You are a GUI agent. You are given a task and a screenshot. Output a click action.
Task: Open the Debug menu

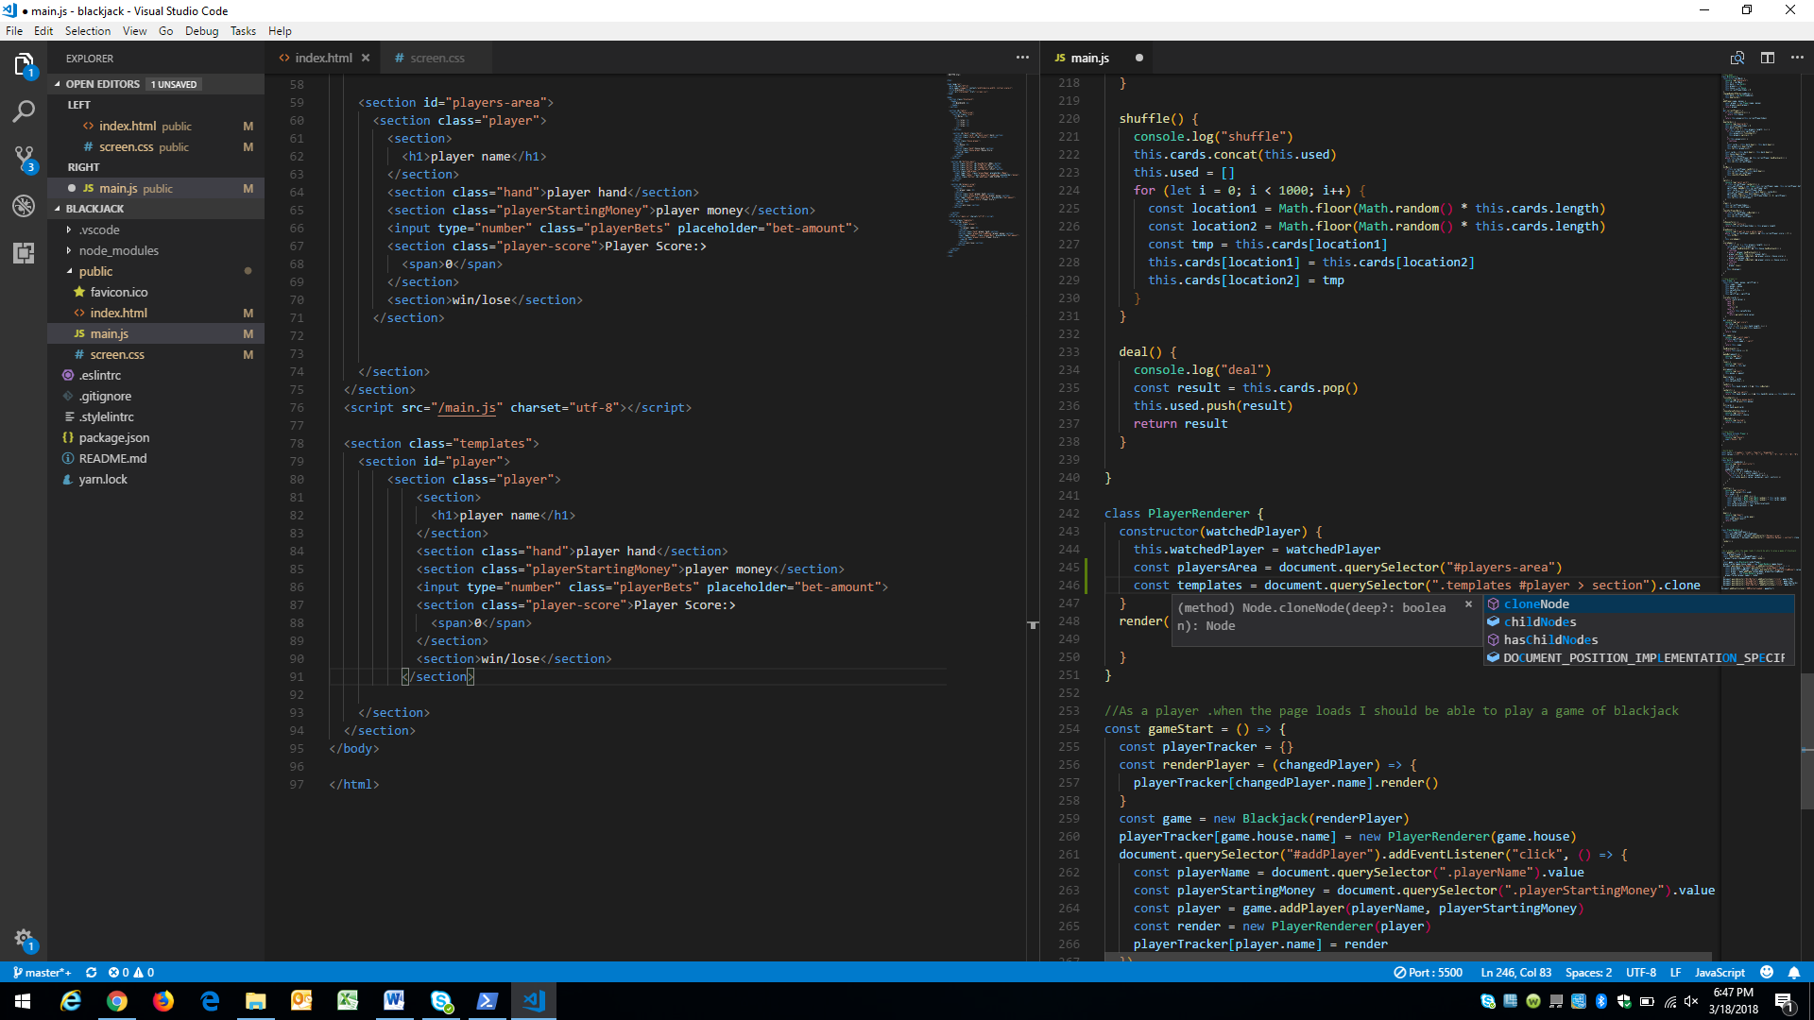pyautogui.click(x=201, y=30)
